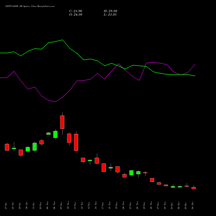Click the 11 Nov date label
This screenshot has height=216, width=216.
tap(75, 206)
